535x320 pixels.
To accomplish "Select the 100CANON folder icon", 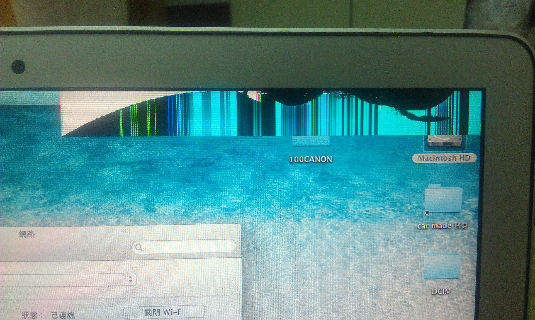I will click(311, 141).
